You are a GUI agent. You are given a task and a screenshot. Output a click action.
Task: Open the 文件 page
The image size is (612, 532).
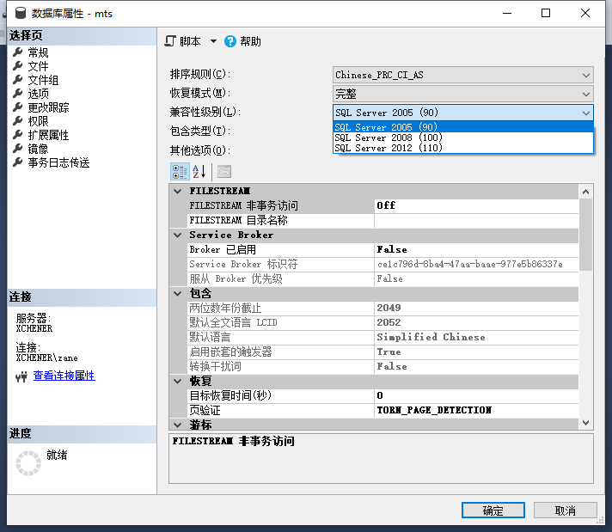tap(38, 66)
